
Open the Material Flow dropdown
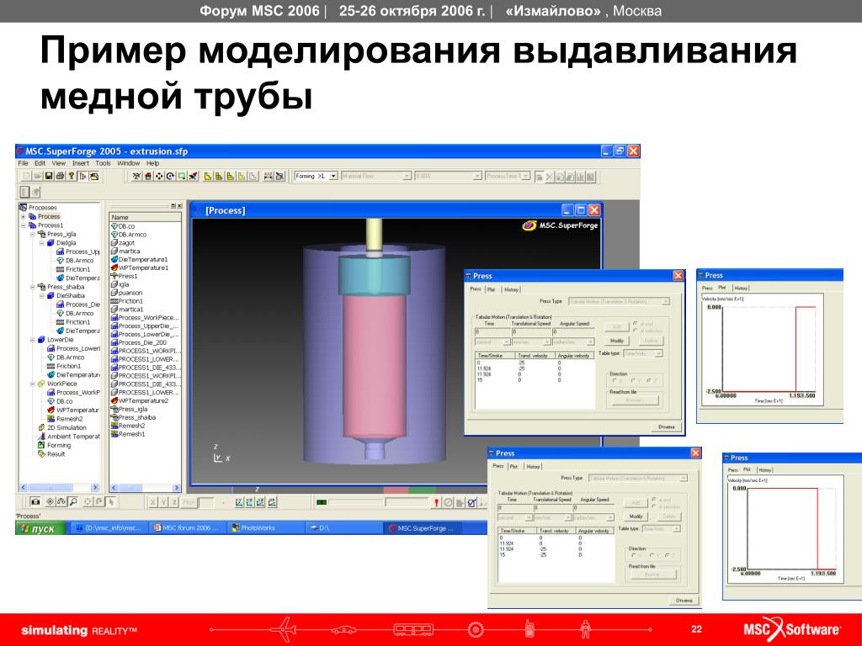[x=407, y=177]
